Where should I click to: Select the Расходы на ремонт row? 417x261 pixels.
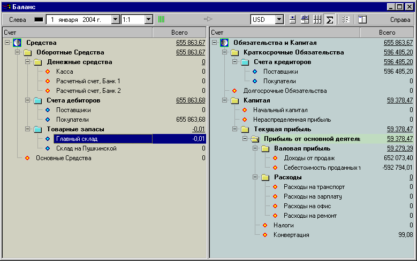click(310, 216)
